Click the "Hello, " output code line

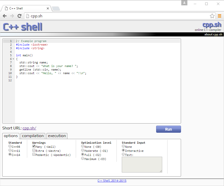click(x=53, y=73)
